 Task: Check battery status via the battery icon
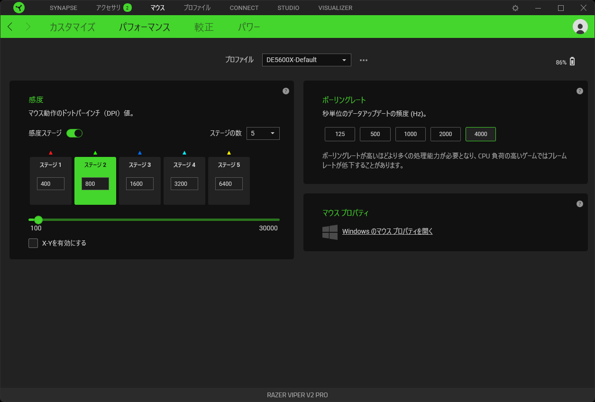(x=572, y=62)
